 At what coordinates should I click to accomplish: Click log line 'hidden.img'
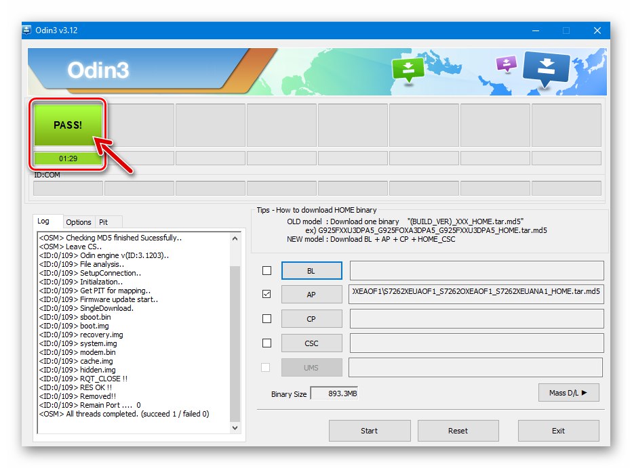tap(77, 370)
